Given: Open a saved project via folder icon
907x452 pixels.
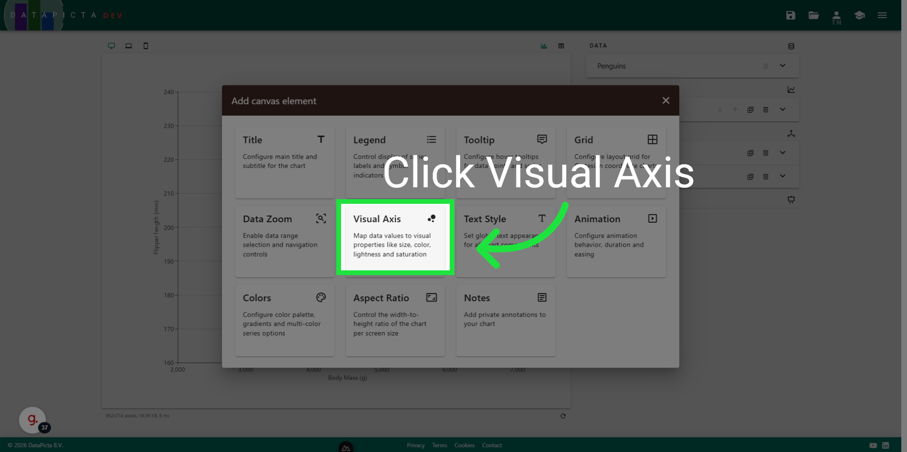Looking at the screenshot, I should [813, 15].
